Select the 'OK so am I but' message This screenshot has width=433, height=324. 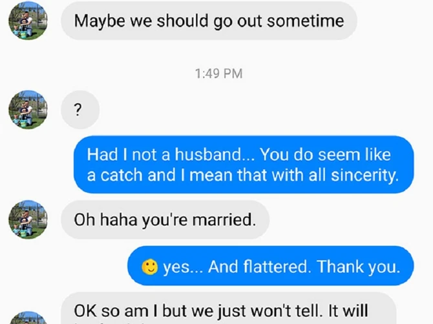229,309
